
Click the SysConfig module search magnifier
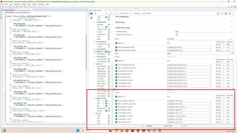tap(96, 13)
